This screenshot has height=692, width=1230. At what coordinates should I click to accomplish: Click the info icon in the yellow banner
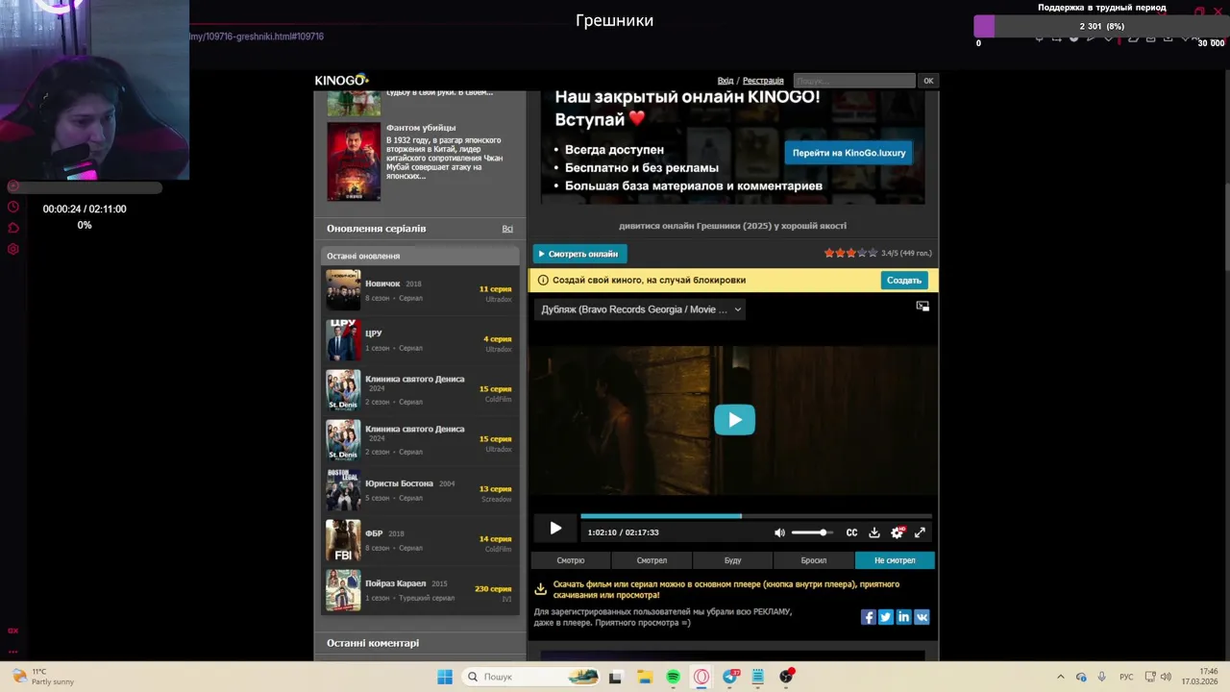coord(543,281)
